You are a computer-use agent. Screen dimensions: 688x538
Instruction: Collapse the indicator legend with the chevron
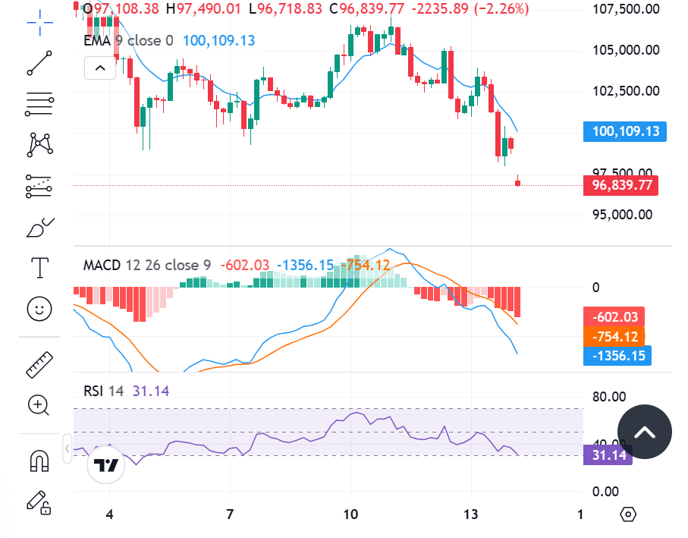(x=99, y=68)
